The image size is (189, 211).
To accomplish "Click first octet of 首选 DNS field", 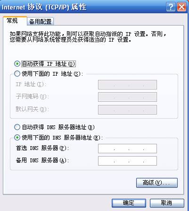I will coord(107,149).
